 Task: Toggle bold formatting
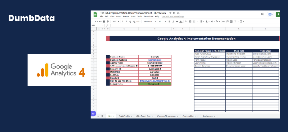169,21
